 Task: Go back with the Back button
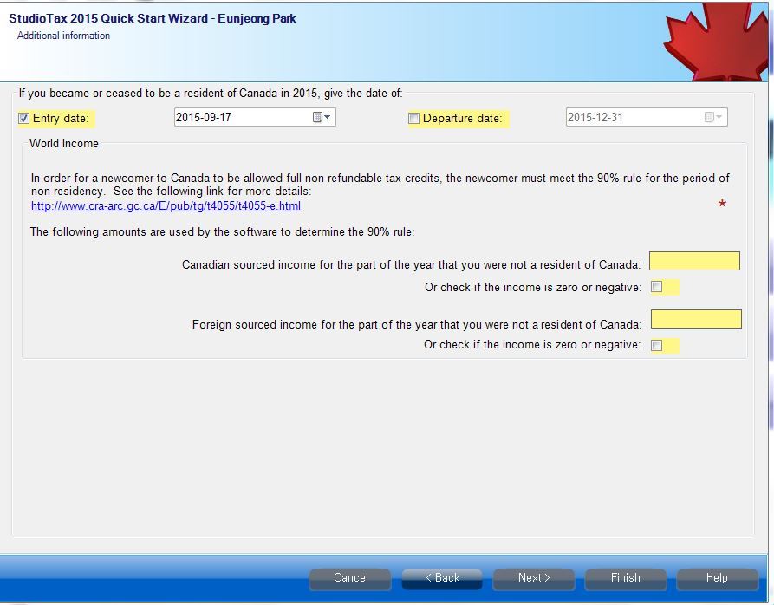442,578
